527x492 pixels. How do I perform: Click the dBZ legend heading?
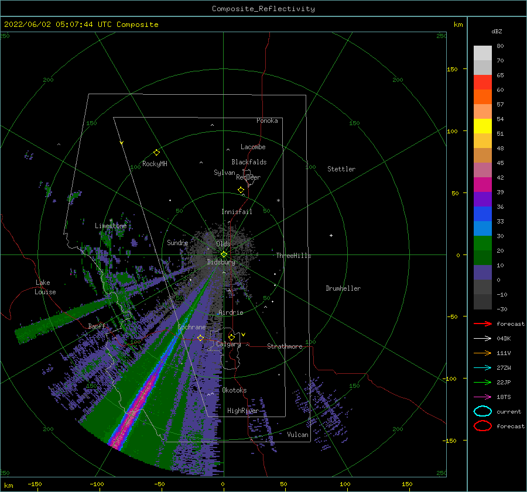[x=497, y=31]
